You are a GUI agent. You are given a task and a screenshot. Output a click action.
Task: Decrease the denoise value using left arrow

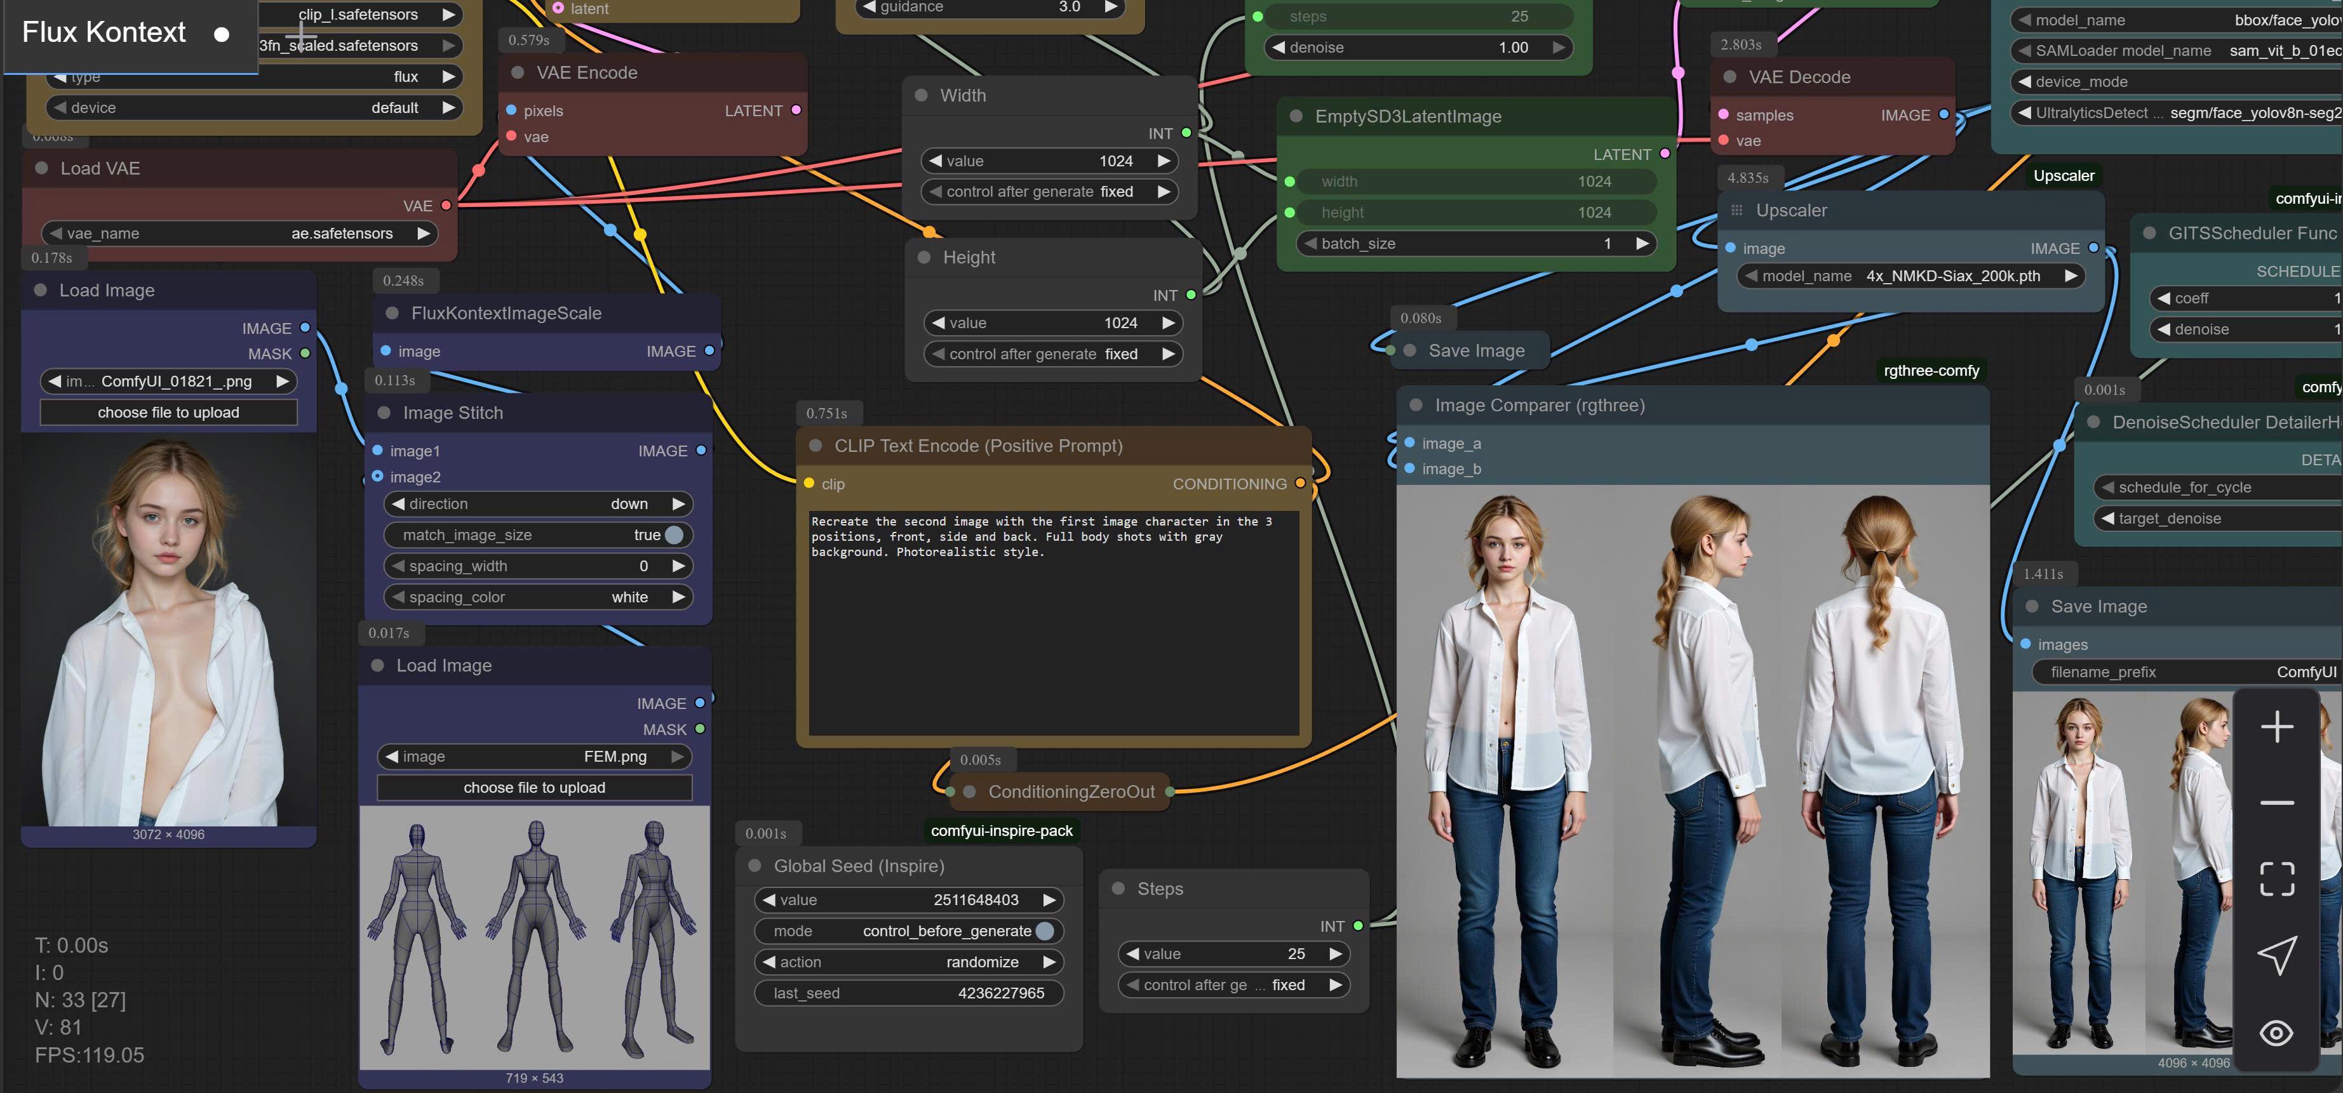point(1279,47)
